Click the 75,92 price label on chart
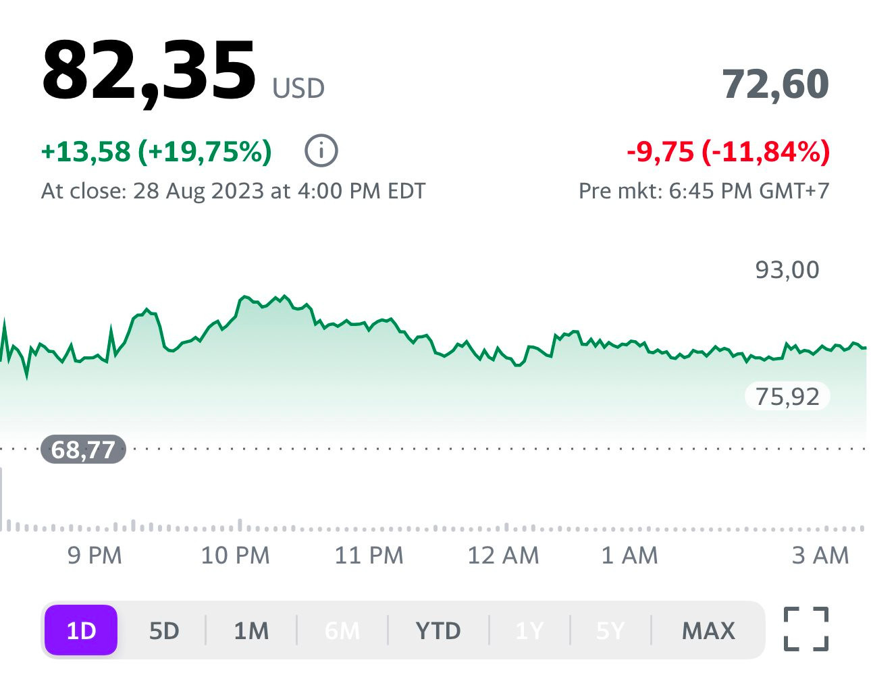 point(787,396)
